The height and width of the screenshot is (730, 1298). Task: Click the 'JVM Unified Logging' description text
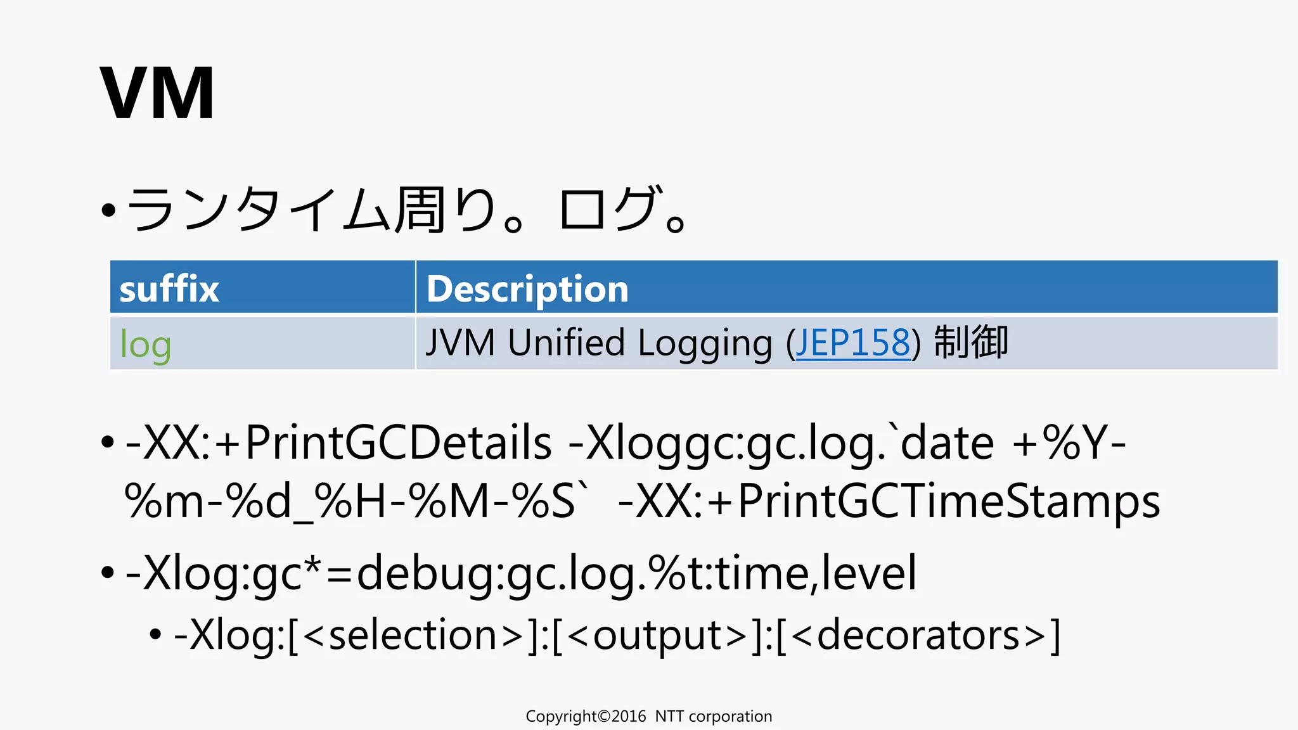pos(599,343)
